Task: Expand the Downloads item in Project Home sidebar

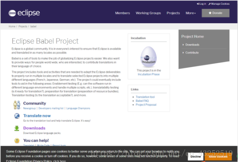Action: (192, 45)
